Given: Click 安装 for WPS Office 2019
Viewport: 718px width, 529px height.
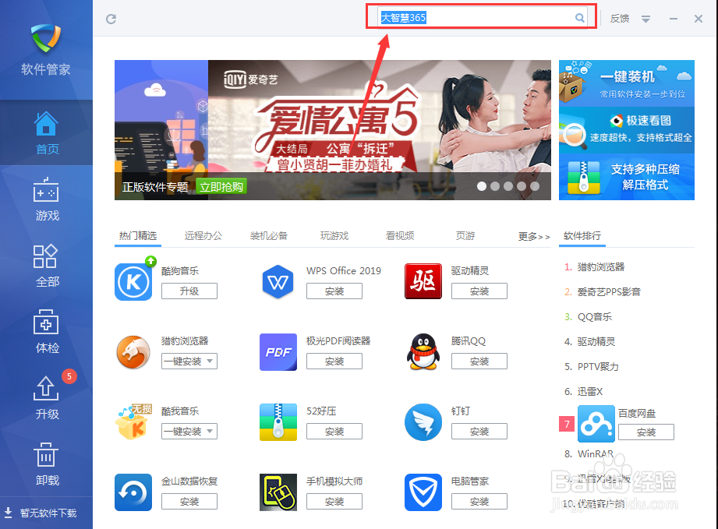Looking at the screenshot, I should 334,291.
